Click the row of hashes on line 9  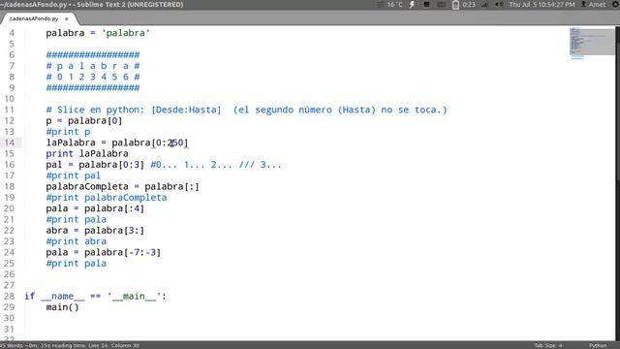[93, 87]
